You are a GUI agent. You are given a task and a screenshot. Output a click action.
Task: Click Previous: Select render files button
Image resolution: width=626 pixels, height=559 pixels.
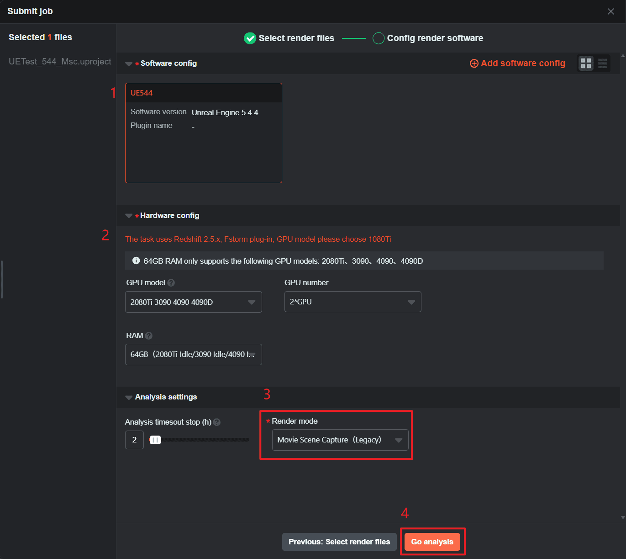[x=339, y=542]
